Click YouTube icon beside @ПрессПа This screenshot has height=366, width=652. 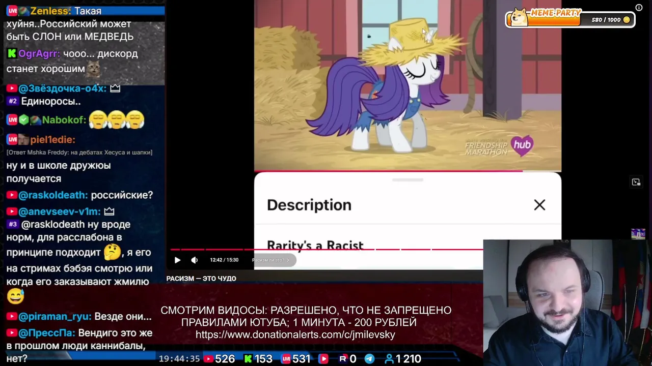click(12, 333)
